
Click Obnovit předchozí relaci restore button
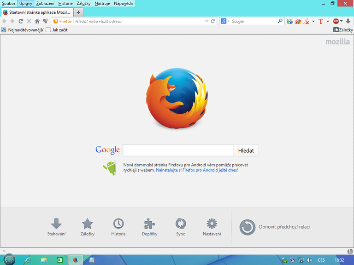tap(275, 227)
